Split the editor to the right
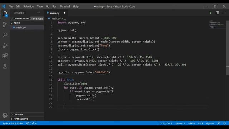229x129 pixels. (x=217, y=13)
